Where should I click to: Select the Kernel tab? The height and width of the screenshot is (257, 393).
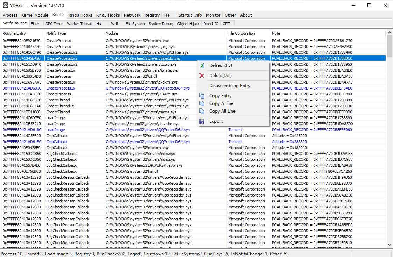point(58,15)
